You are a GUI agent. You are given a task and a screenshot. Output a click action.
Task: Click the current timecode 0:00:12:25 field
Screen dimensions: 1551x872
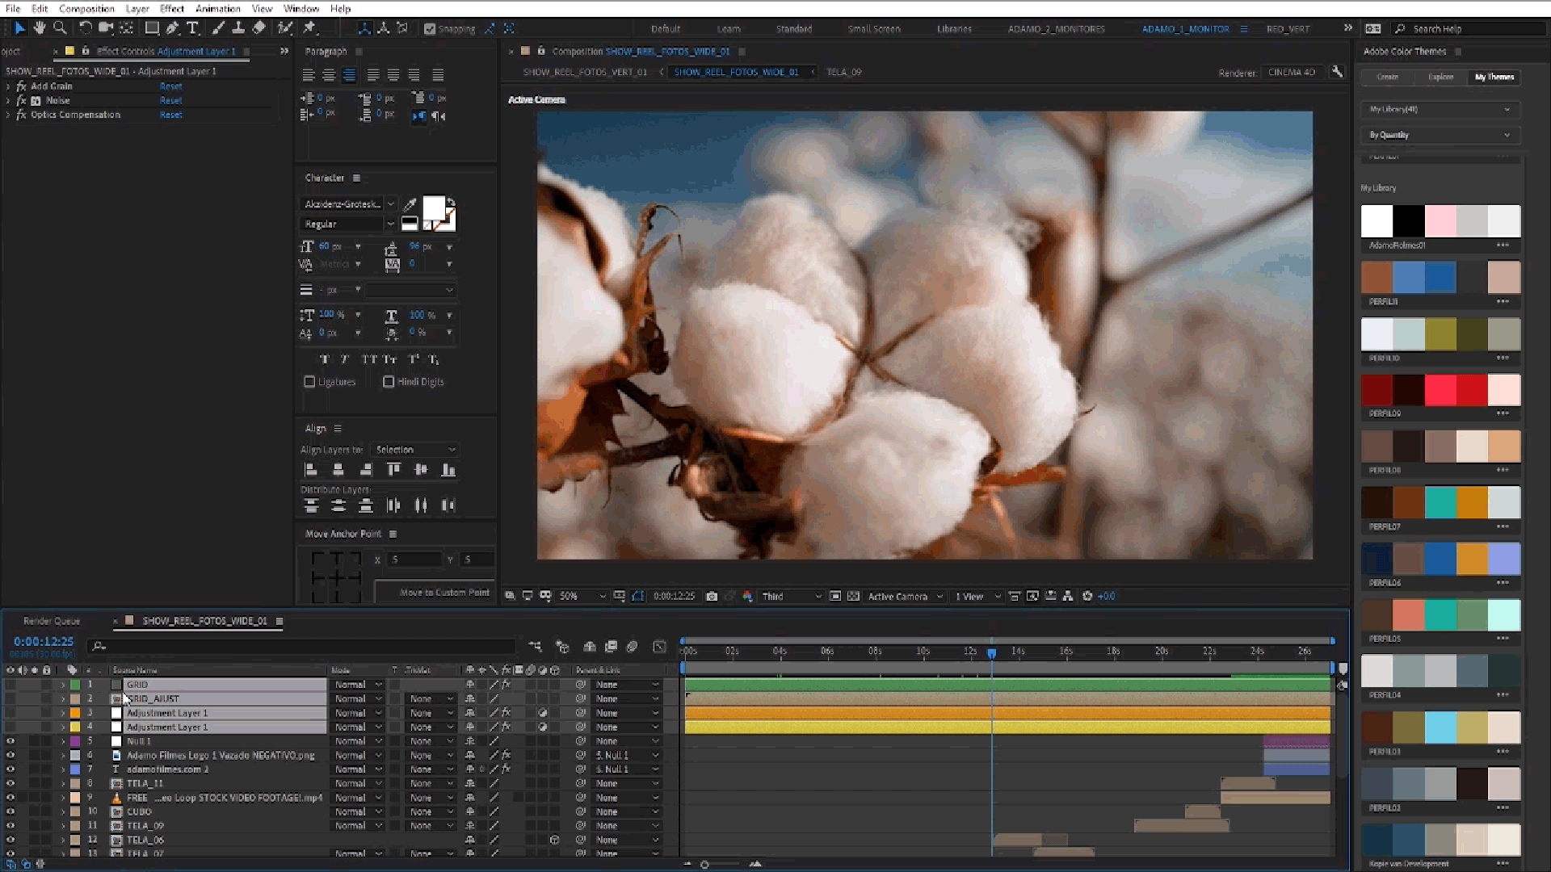(44, 641)
